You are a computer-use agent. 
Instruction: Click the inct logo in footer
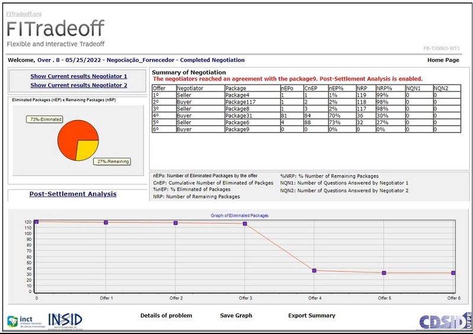24,321
